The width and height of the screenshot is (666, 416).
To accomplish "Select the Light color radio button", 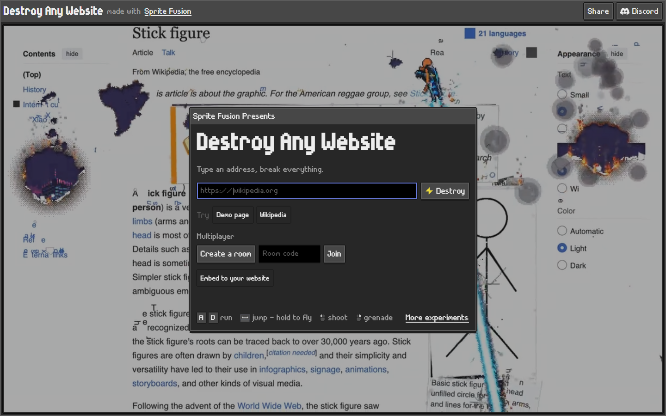I will point(562,248).
